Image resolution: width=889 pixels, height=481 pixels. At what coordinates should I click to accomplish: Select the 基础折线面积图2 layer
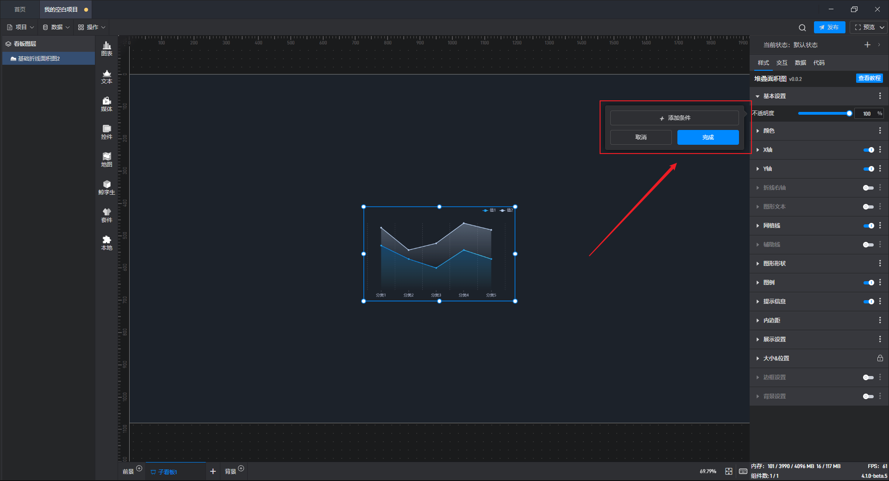click(x=49, y=59)
